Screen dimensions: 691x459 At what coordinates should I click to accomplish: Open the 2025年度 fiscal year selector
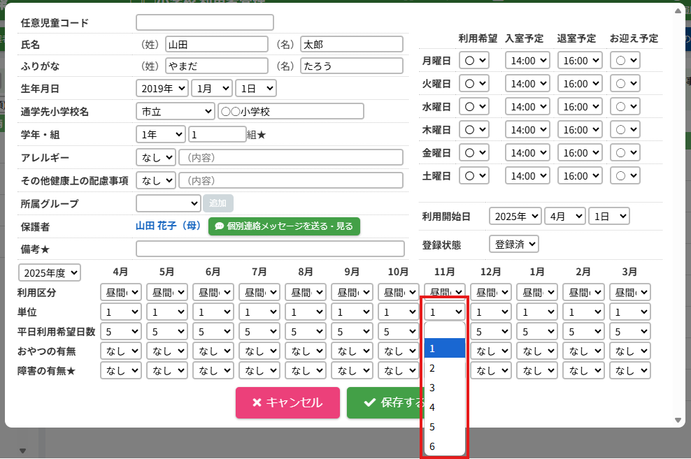point(50,272)
